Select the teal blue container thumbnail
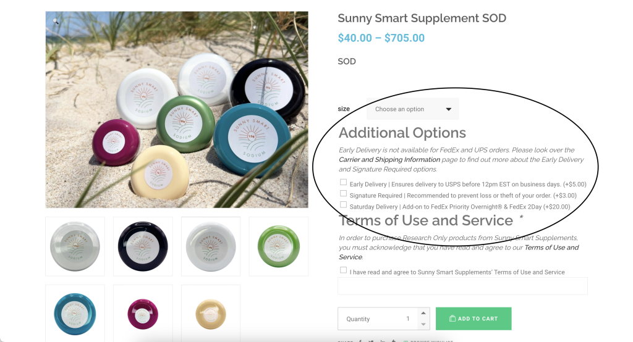This screenshot has height=342, width=633. pyautogui.click(x=75, y=314)
